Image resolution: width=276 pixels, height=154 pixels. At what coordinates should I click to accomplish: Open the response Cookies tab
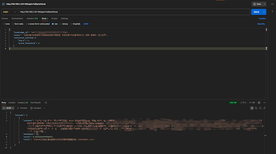click(12, 103)
